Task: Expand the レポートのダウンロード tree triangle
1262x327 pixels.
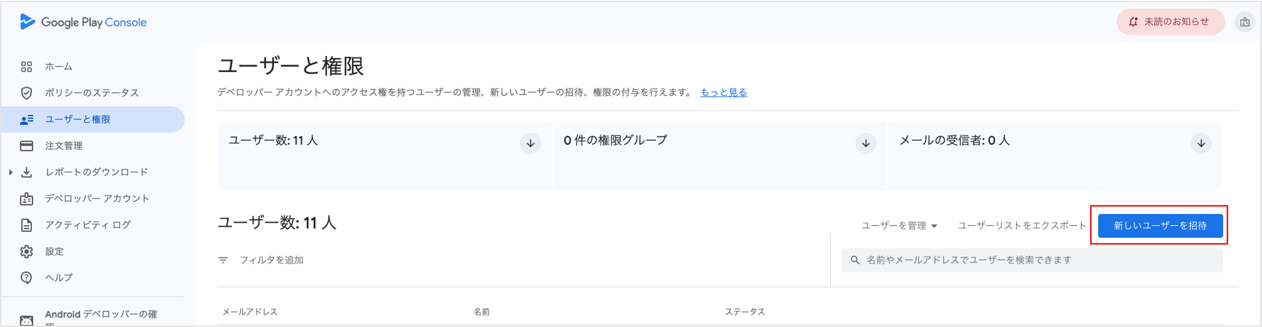Action: (11, 172)
